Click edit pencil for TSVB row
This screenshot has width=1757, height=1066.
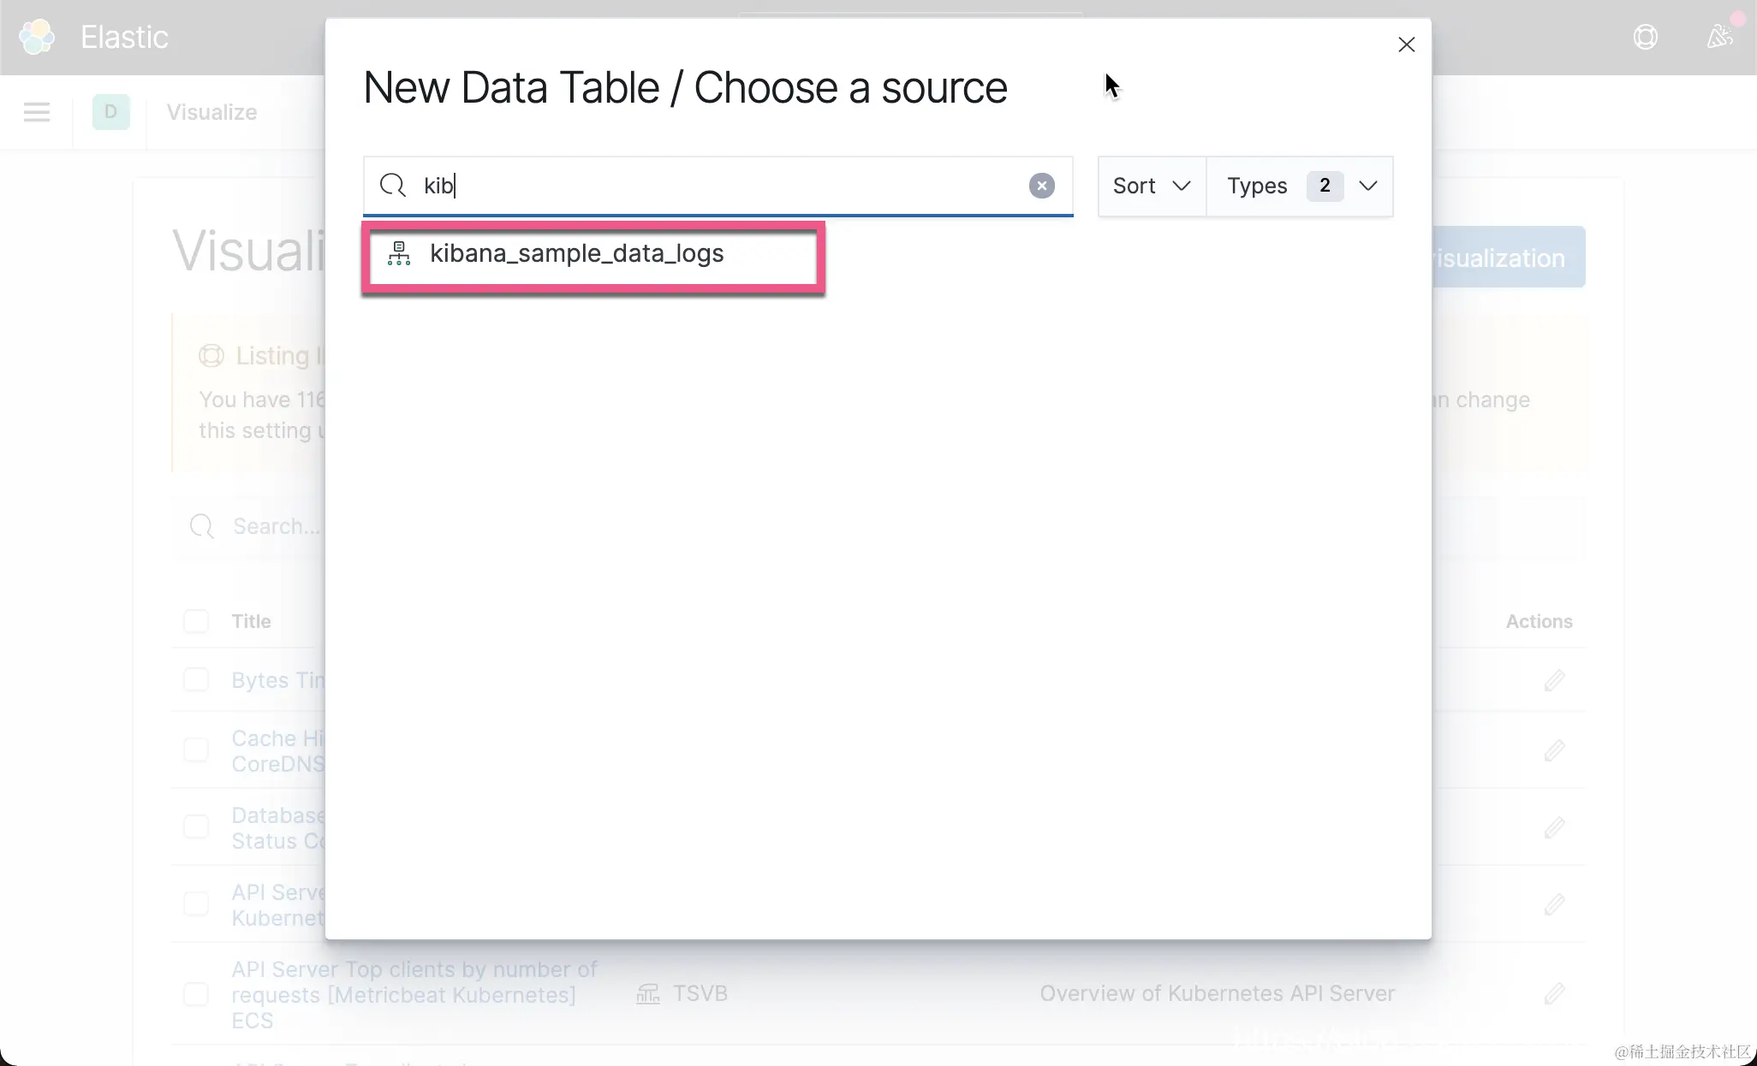point(1554,993)
